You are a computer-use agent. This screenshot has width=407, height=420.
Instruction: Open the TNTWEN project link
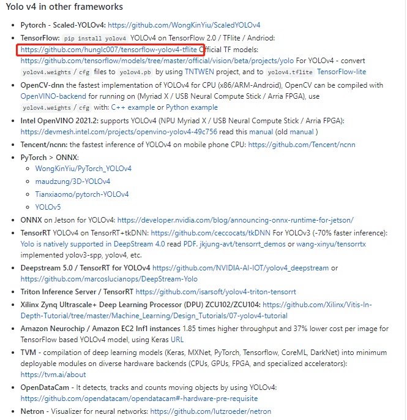[200, 72]
